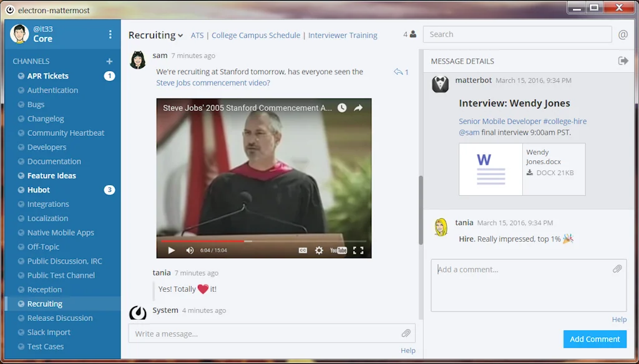Toggle fullscreen mode on the video player
This screenshot has width=639, height=364.
[359, 250]
